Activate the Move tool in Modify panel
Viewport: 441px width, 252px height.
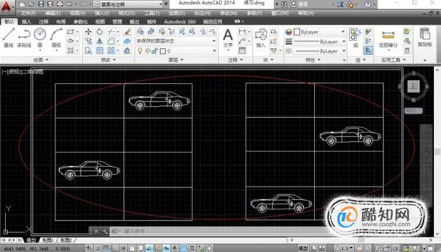point(89,32)
